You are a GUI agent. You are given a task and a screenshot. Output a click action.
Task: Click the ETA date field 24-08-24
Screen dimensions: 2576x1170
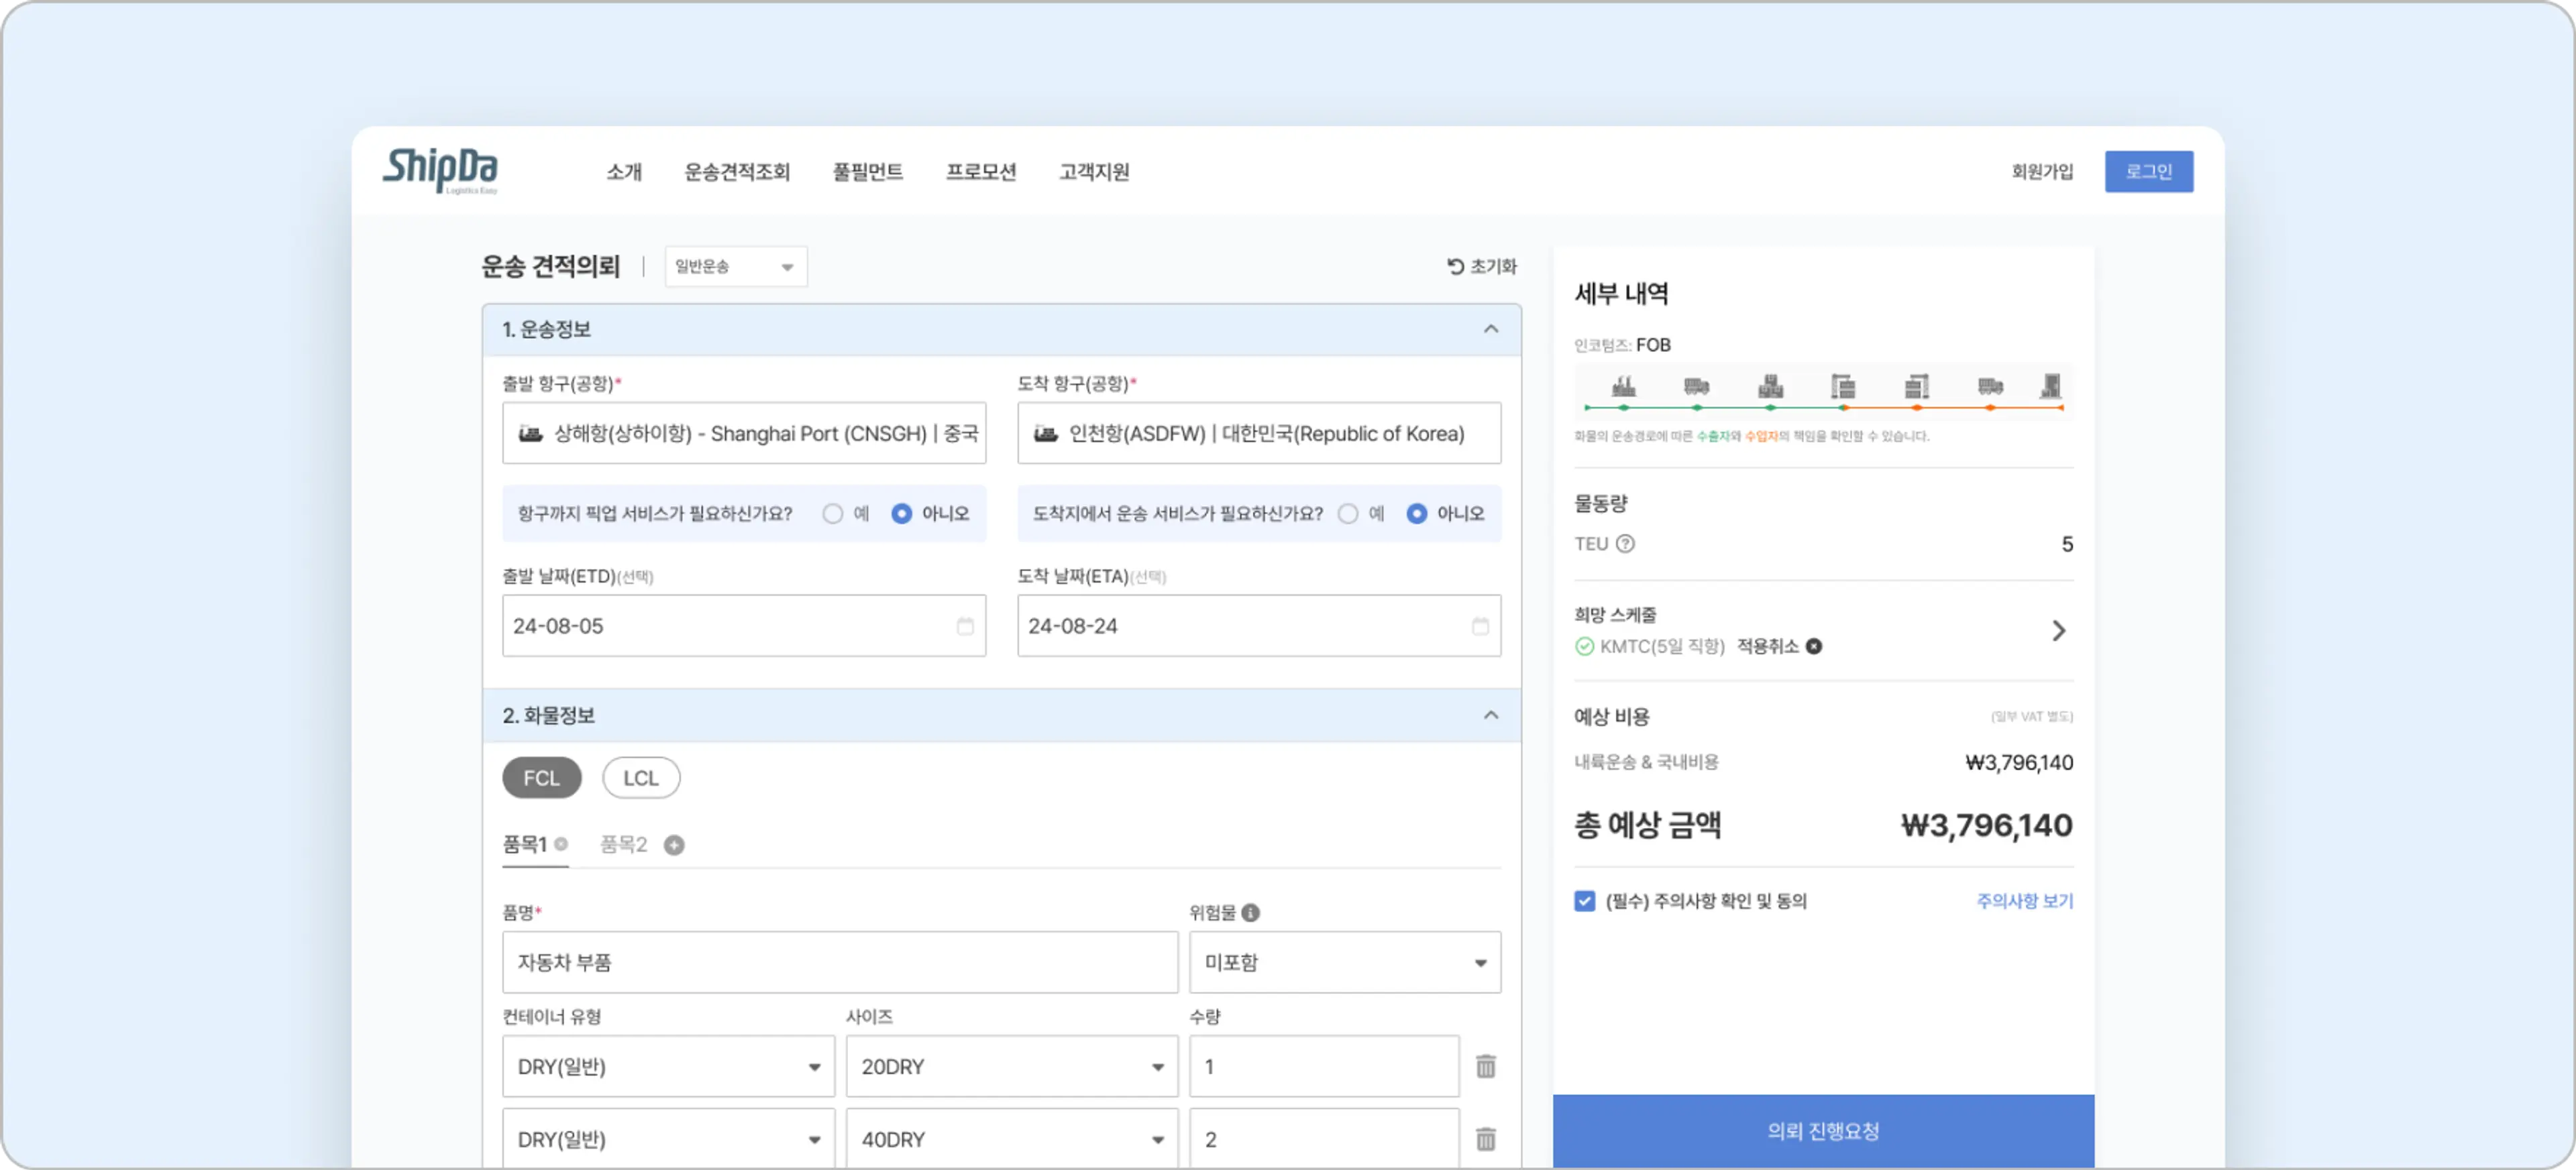1259,626
